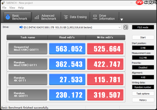157x110 pixels.
Task: Open the Help menu
Action: click(x=21, y=8)
